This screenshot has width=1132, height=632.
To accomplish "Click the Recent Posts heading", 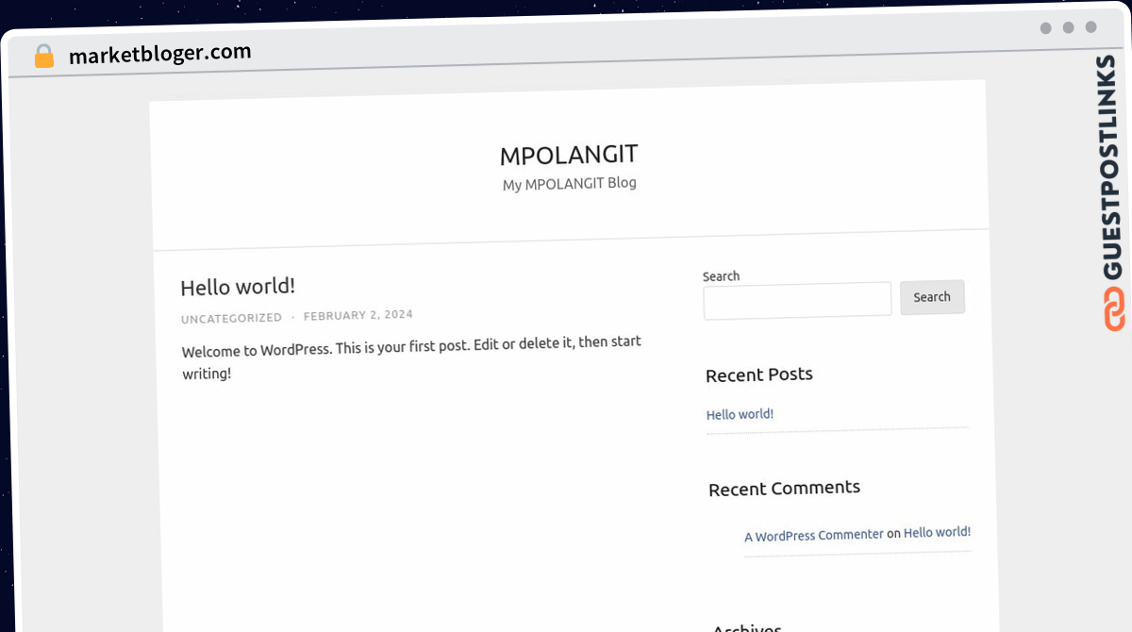I will 759,374.
